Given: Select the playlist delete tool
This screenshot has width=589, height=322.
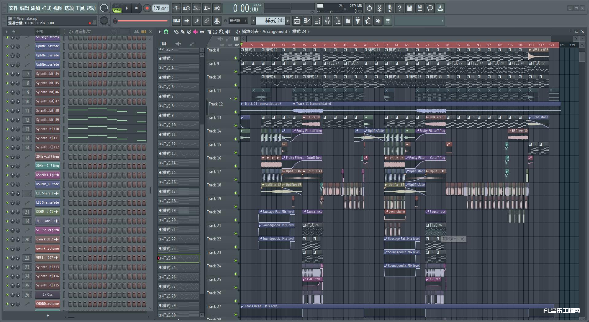Looking at the screenshot, I should point(189,32).
